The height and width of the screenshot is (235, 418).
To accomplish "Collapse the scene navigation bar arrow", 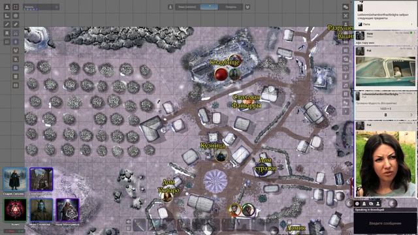I will 56,7.
